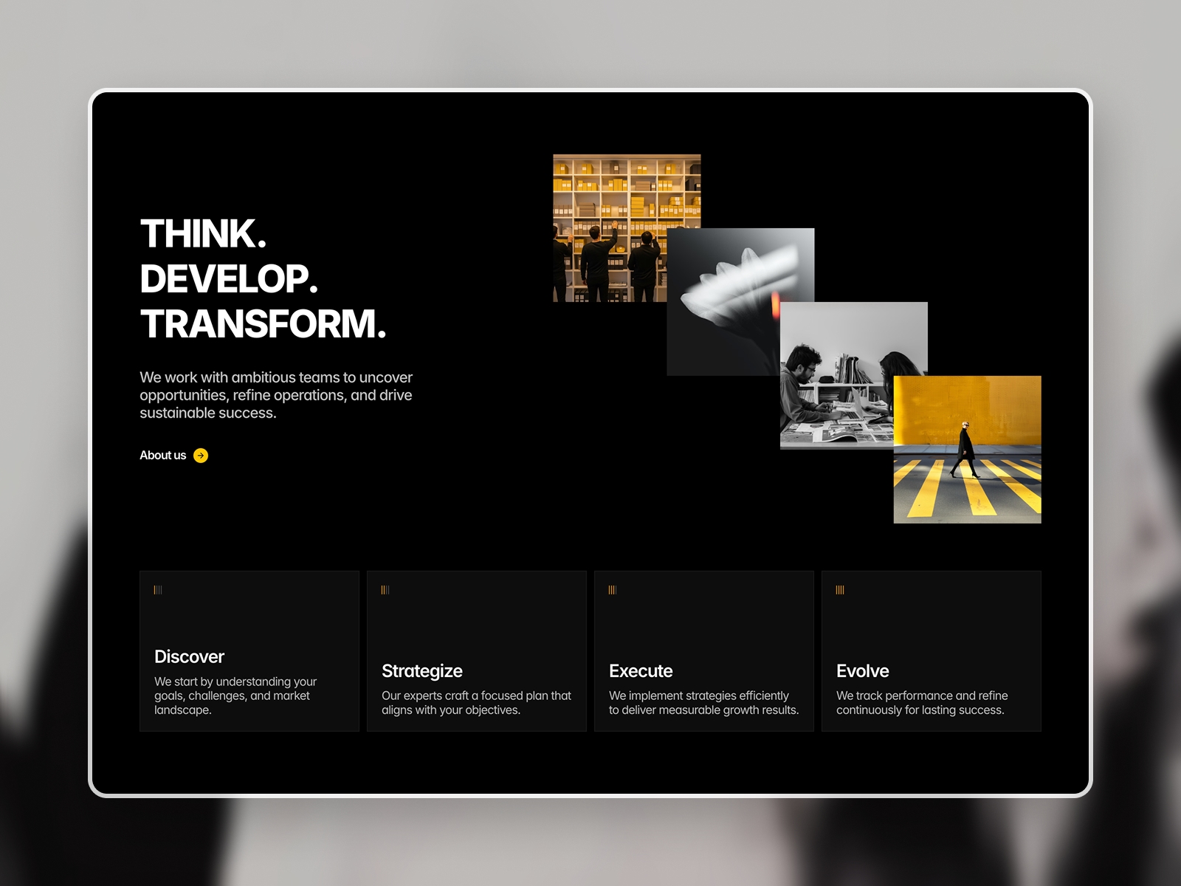Click the Execute card description text
Viewport: 1181px width, 886px height.
703,703
